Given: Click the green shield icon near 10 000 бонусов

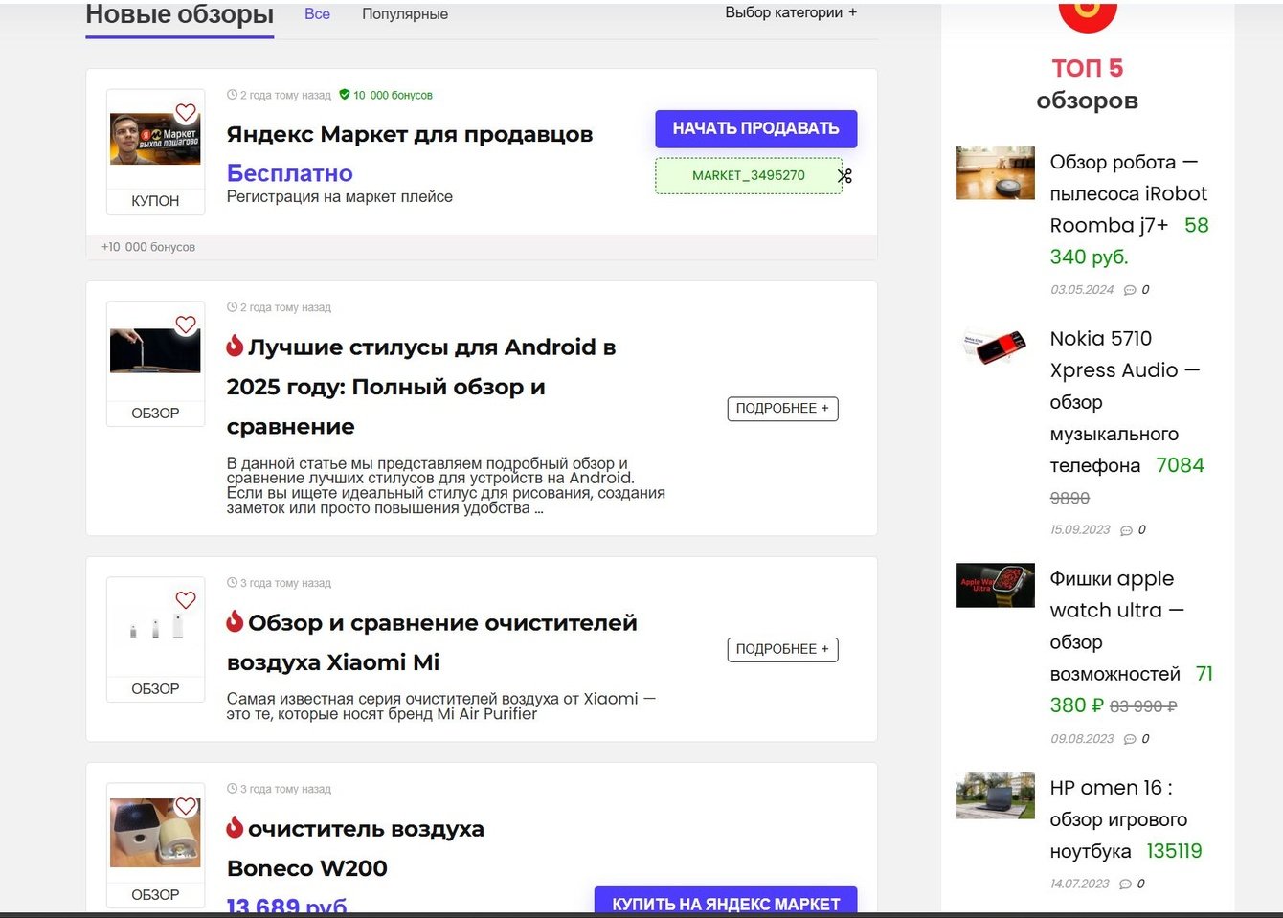Looking at the screenshot, I should click(x=345, y=95).
